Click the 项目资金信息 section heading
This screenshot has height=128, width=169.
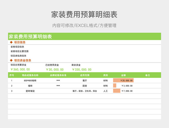(22, 60)
